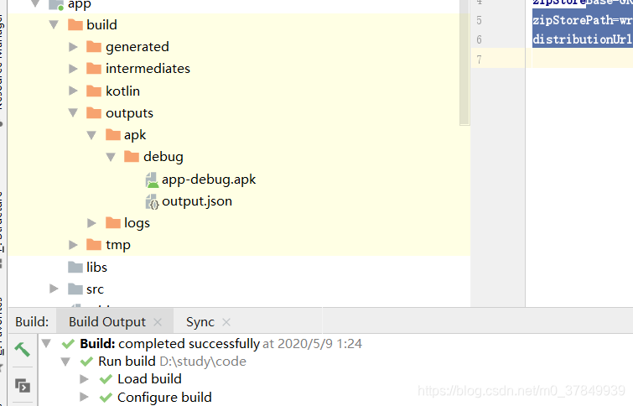Select output.json file name
633x406 pixels.
(x=197, y=201)
